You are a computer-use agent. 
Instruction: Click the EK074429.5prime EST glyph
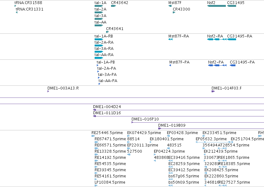(128, 136)
